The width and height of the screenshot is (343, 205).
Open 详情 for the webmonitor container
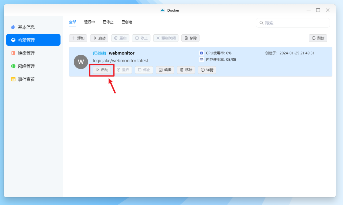coord(207,70)
